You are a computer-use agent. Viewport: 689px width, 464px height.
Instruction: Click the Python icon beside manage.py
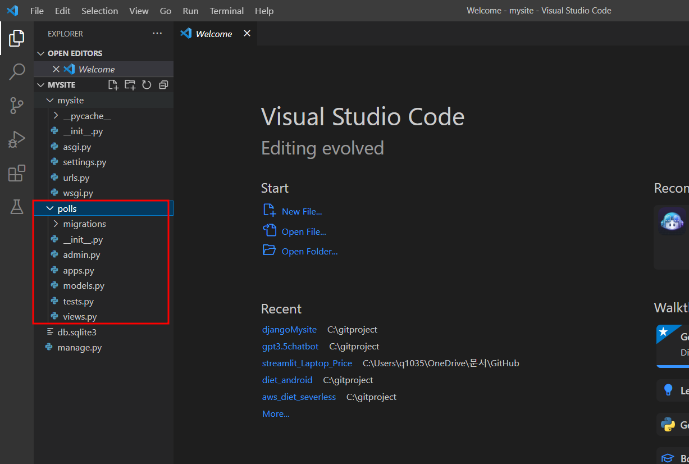click(x=49, y=347)
